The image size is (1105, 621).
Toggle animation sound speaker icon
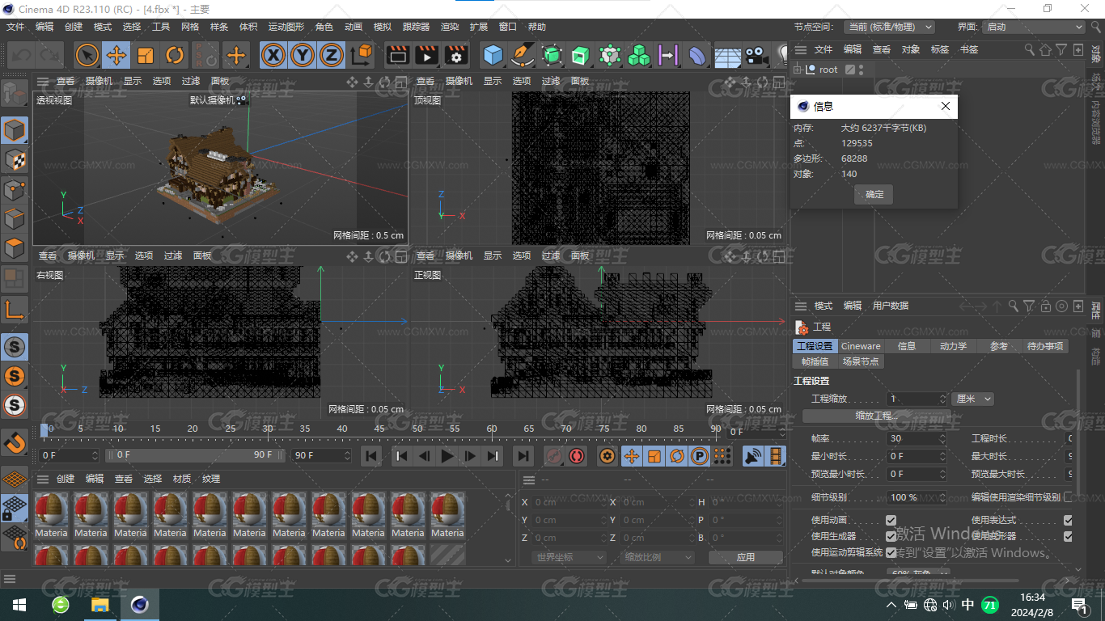753,456
